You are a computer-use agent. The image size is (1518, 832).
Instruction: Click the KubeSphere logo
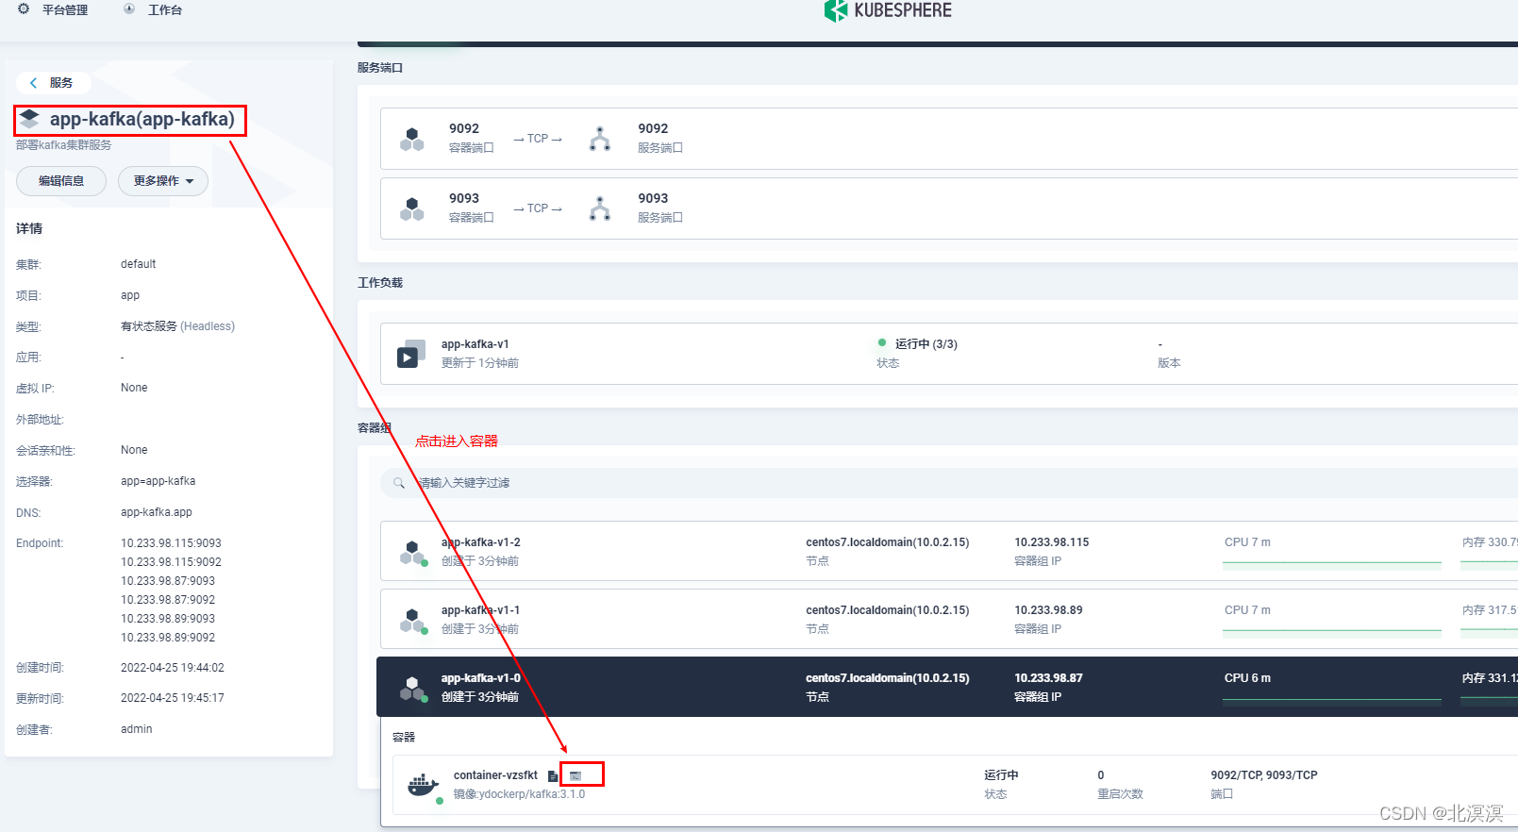pyautogui.click(x=888, y=10)
